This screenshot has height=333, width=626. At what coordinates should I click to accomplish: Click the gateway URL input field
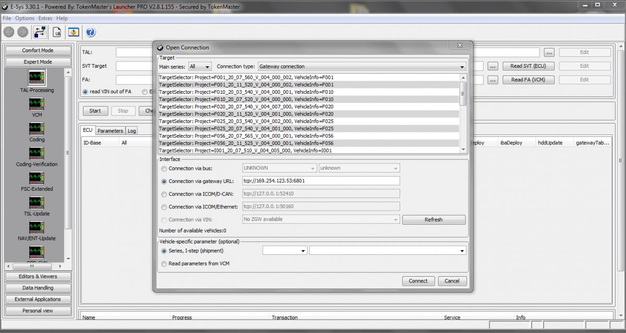point(321,181)
